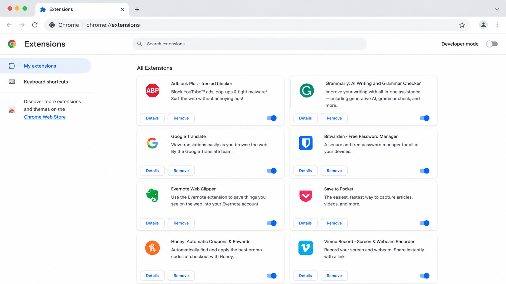Screen dimensions: 506x284
Task: Bookmark this page with the star icon
Action: pos(462,25)
